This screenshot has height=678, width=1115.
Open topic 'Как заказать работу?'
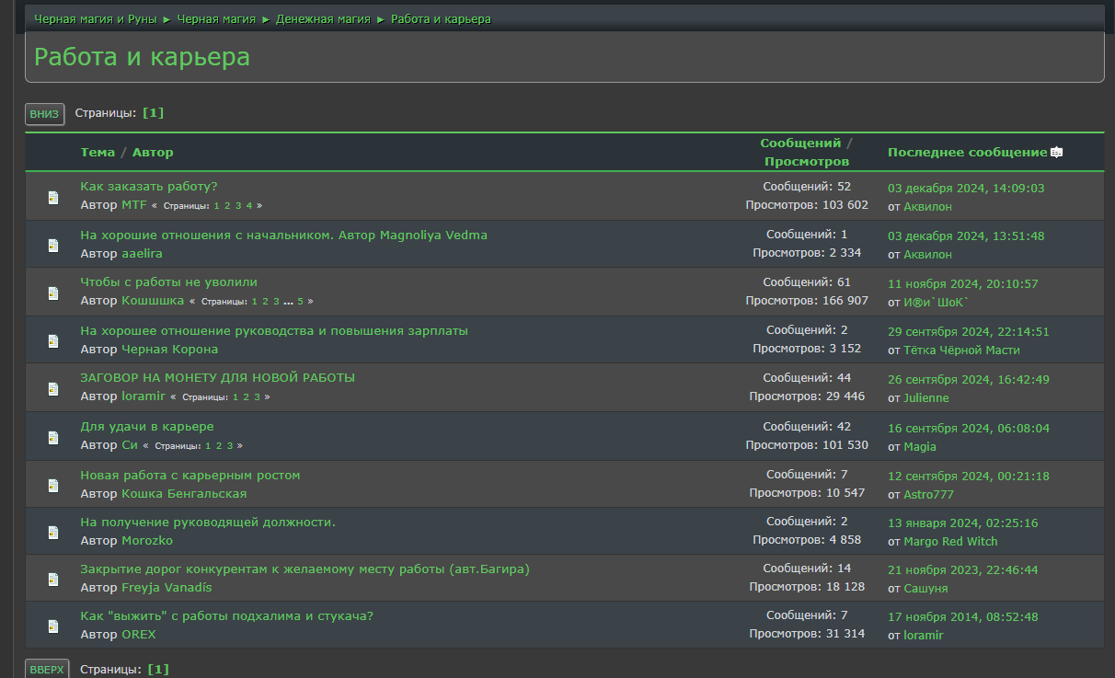149,187
